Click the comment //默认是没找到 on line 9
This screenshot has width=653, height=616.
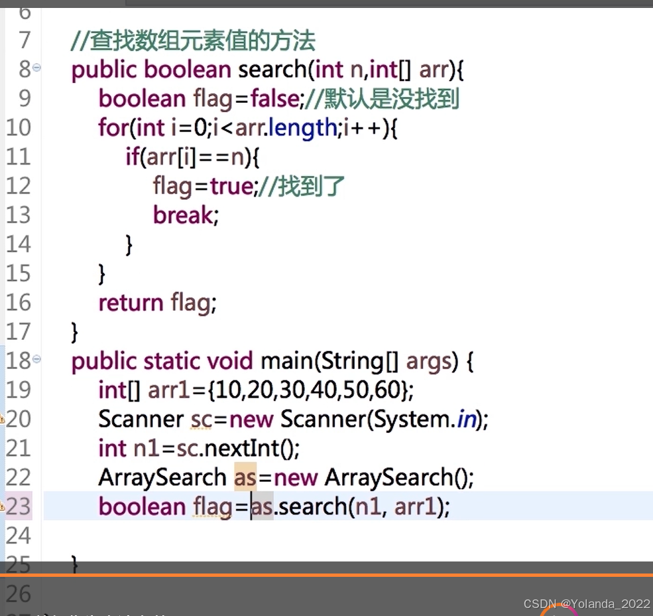[x=382, y=99]
